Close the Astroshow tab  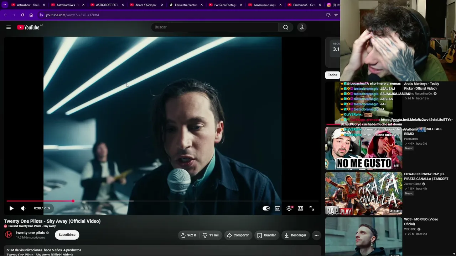[44, 5]
